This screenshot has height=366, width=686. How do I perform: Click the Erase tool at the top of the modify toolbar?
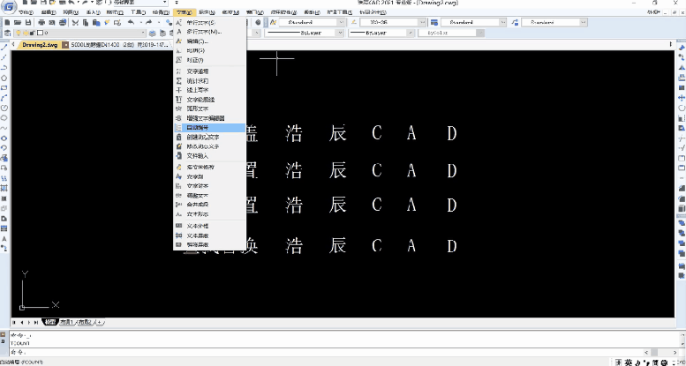tap(682, 48)
